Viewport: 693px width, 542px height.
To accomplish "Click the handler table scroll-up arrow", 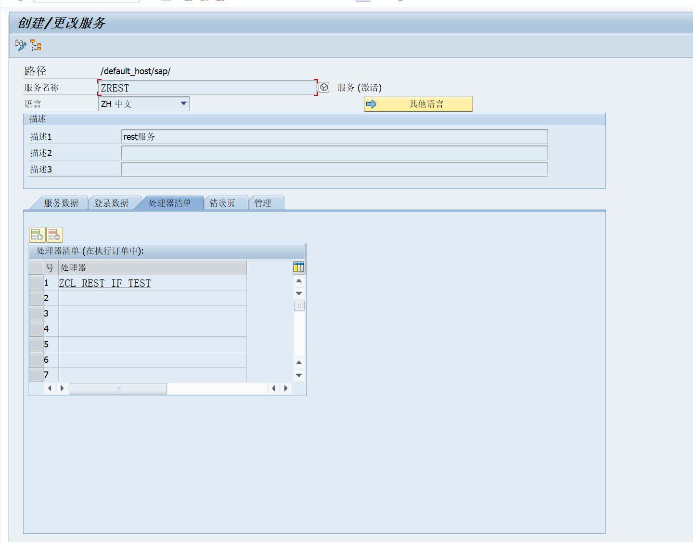I will pyautogui.click(x=298, y=281).
